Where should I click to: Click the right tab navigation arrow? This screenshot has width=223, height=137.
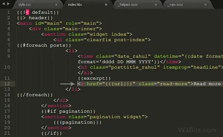point(9,4)
